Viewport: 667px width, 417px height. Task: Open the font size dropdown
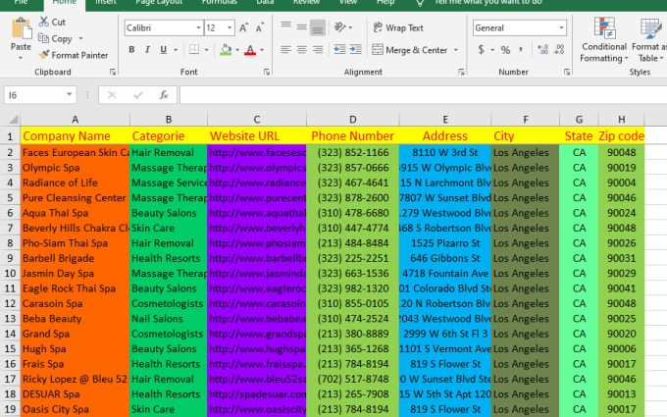[x=230, y=28]
